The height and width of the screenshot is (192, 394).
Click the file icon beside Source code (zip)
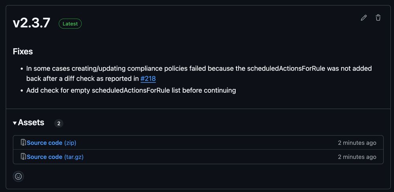coord(23,143)
